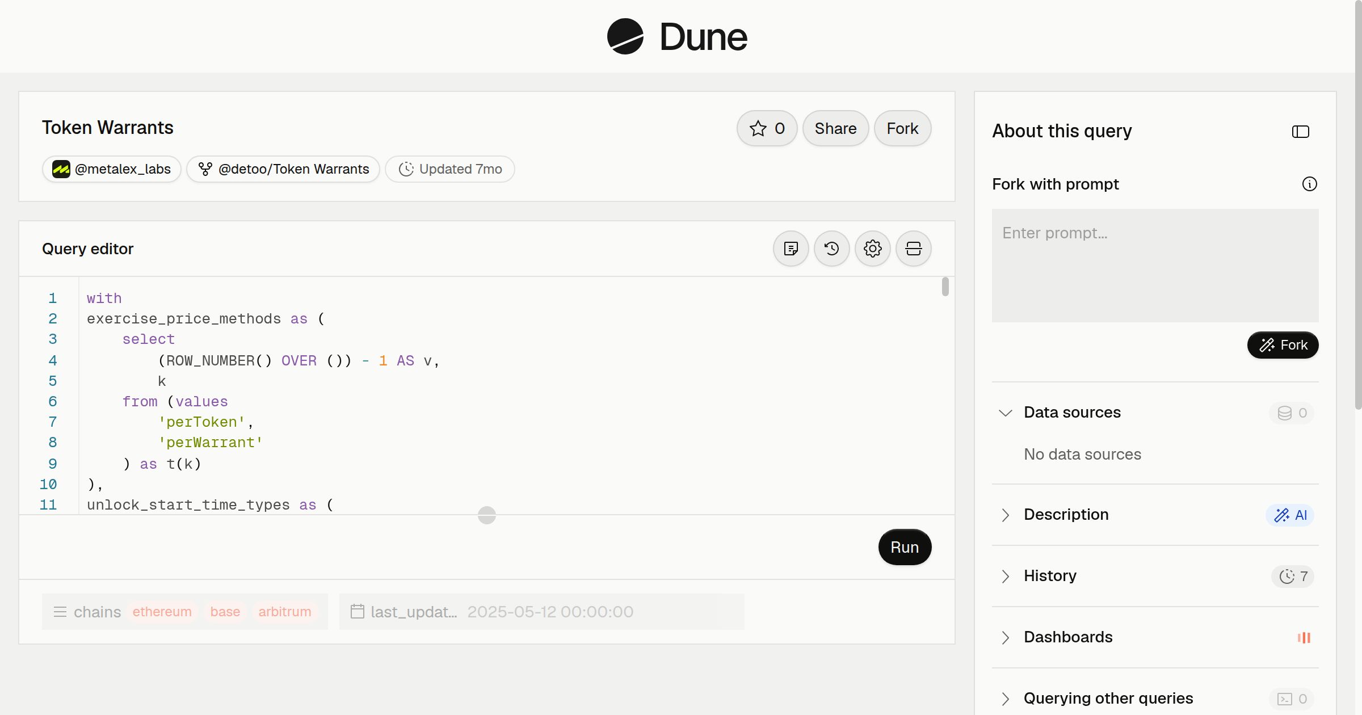The height and width of the screenshot is (715, 1362).
Task: Click the Enter prompt text area
Action: [x=1155, y=266]
